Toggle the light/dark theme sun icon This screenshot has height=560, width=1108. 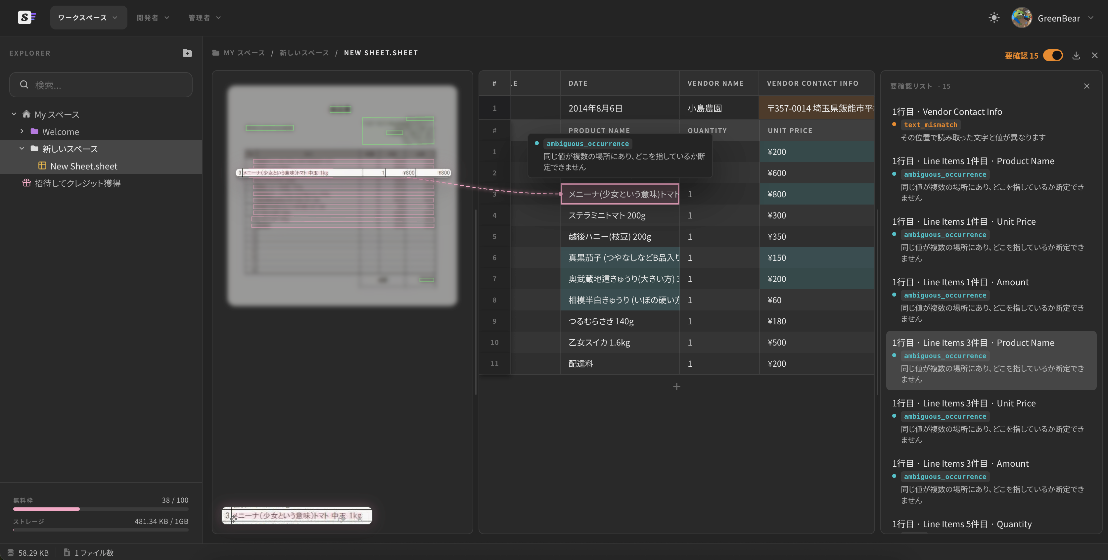tap(993, 18)
